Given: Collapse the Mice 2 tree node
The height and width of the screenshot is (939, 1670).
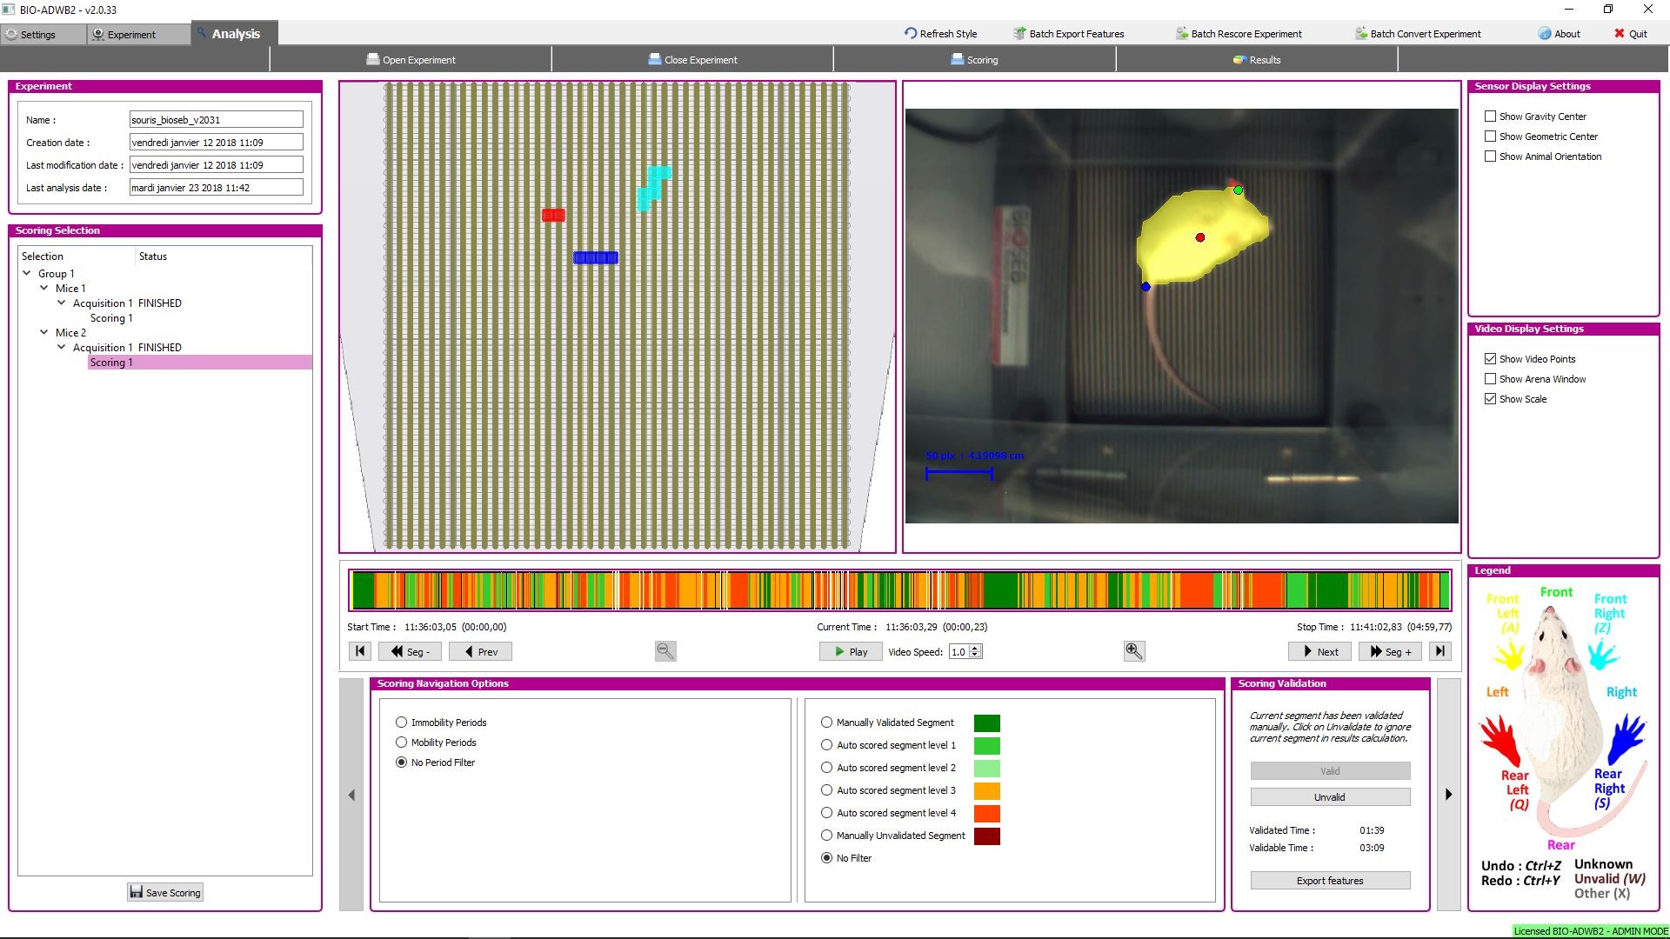Looking at the screenshot, I should click(x=44, y=332).
